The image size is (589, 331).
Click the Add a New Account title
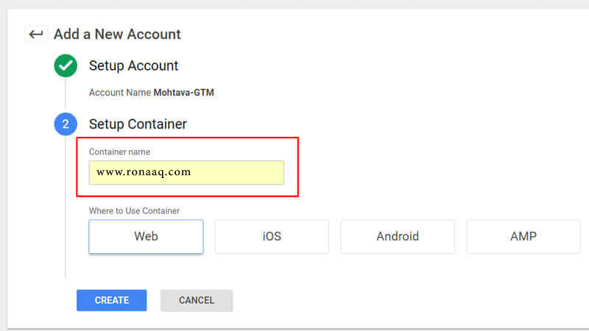click(117, 35)
